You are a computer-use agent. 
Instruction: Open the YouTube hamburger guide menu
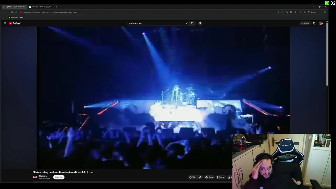pos(5,23)
